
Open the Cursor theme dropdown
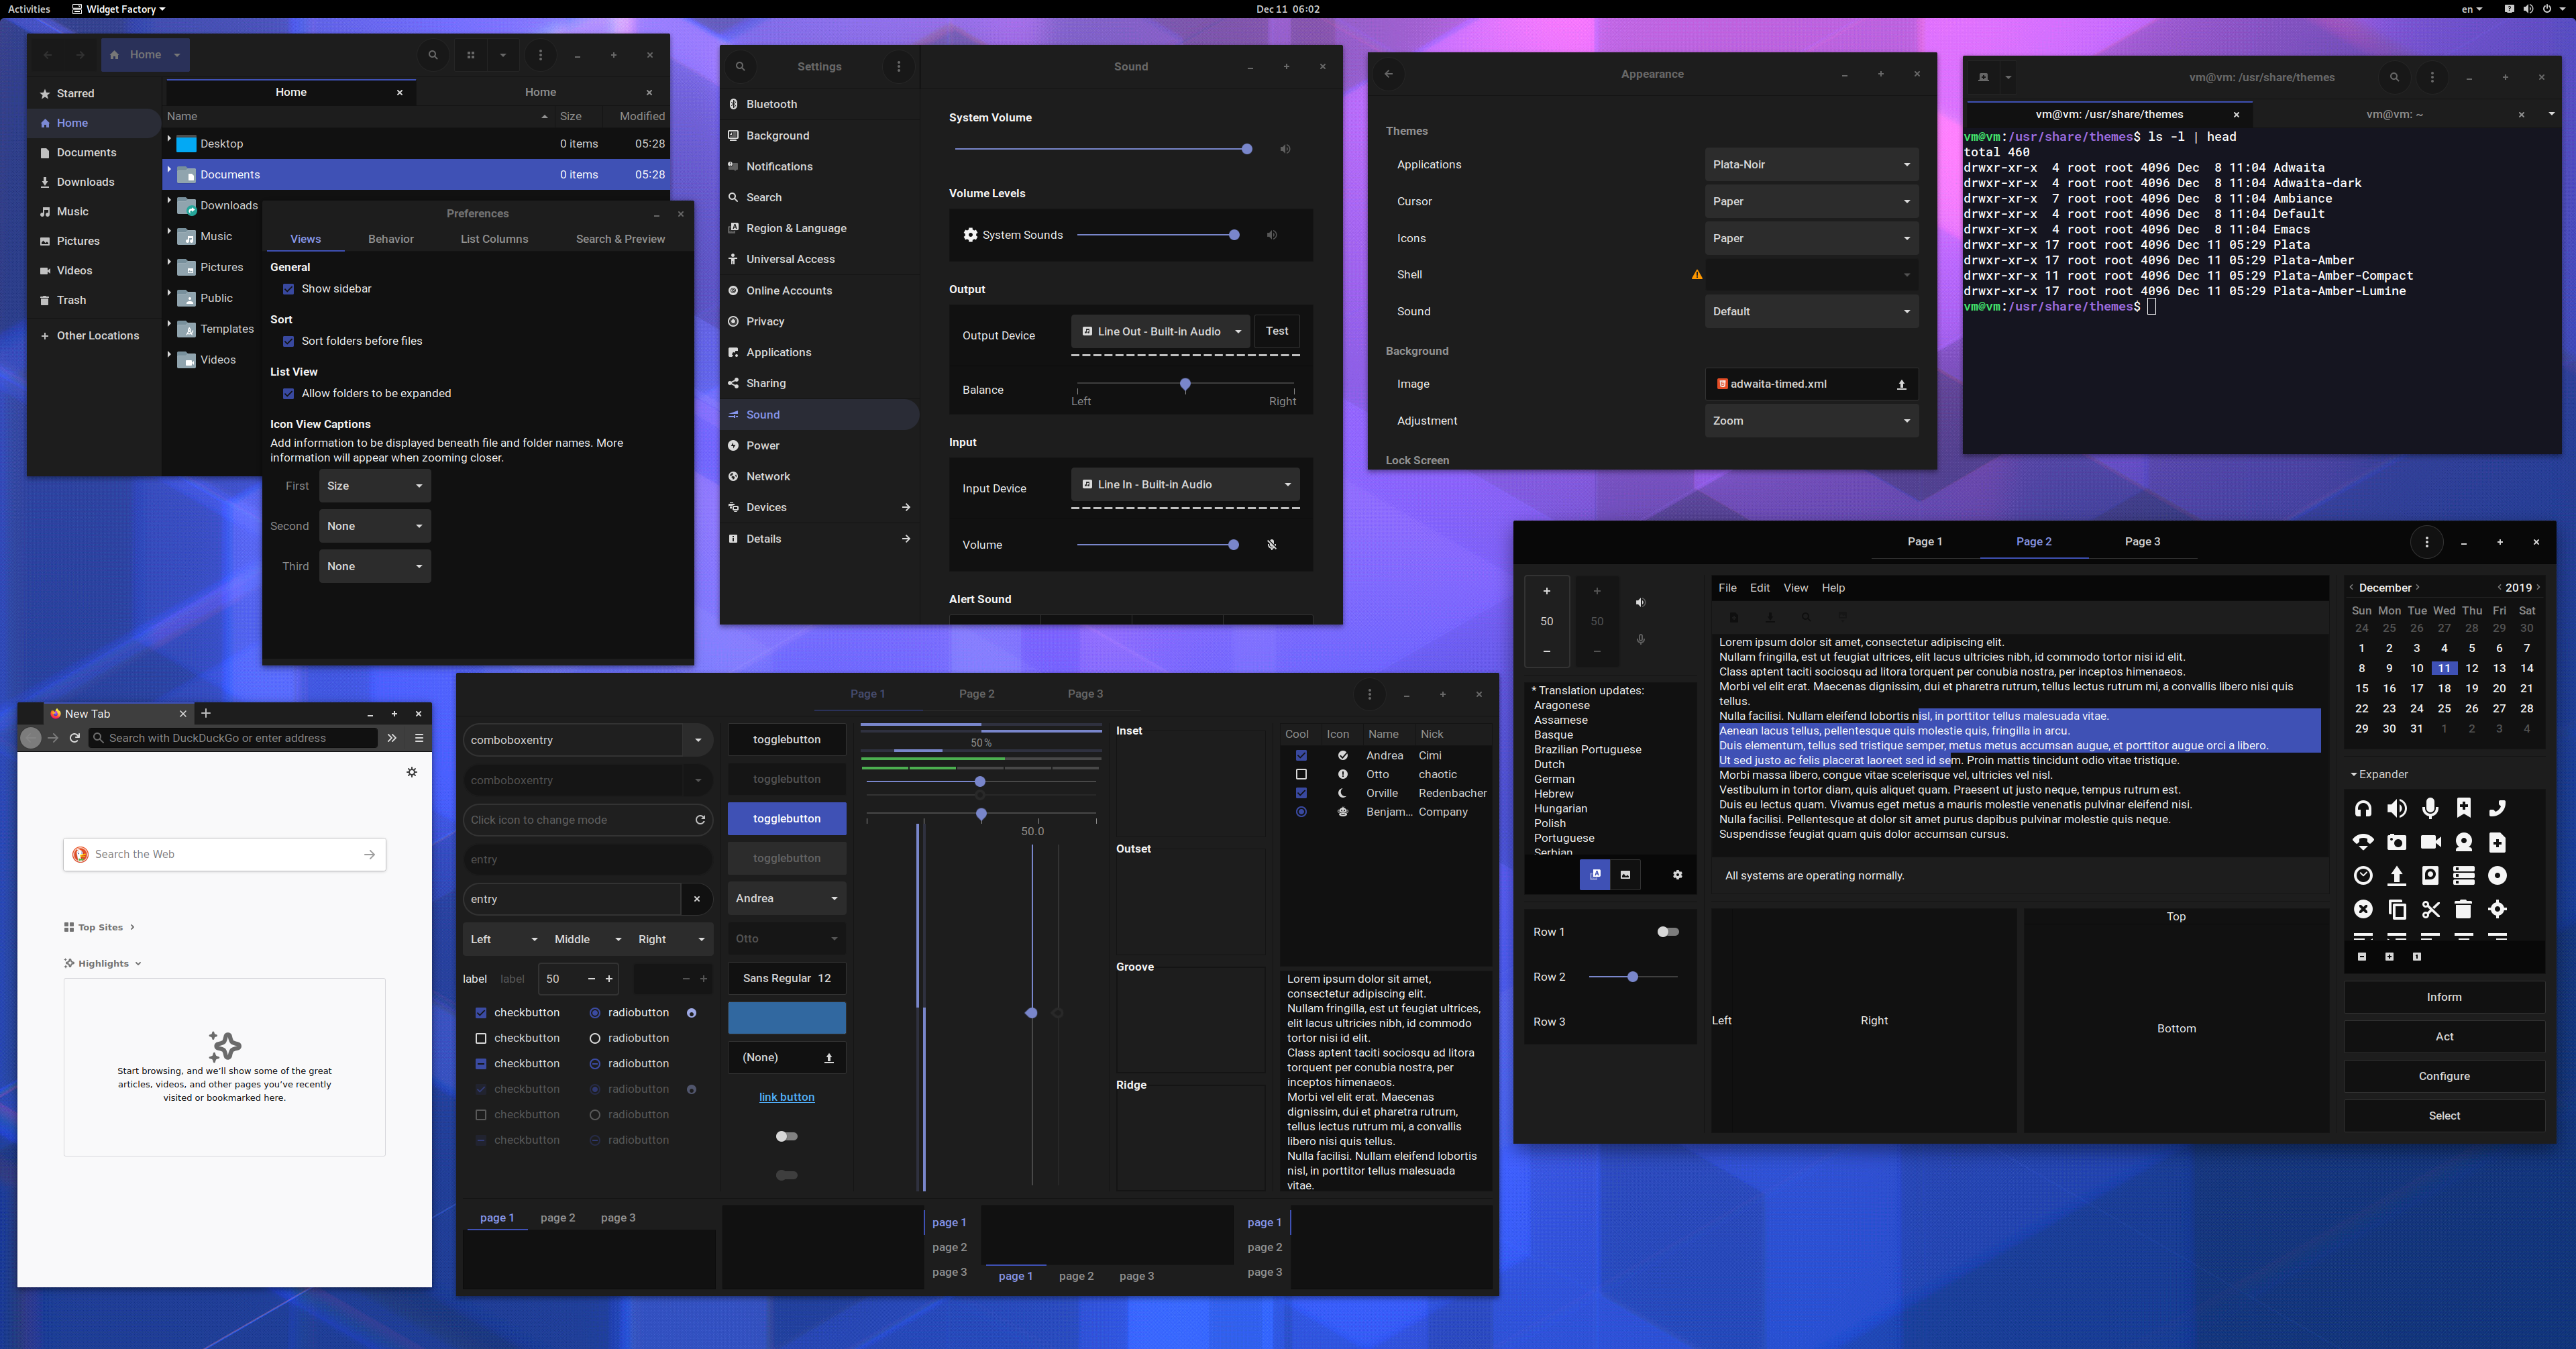coord(1811,201)
